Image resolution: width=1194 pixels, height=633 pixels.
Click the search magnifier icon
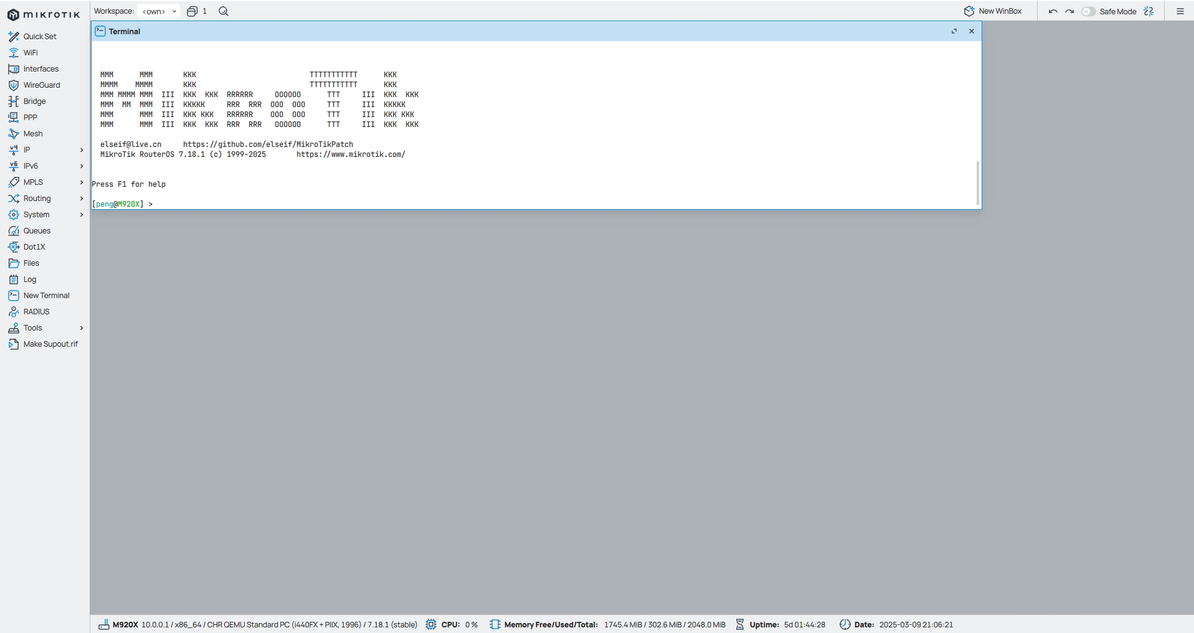tap(224, 11)
